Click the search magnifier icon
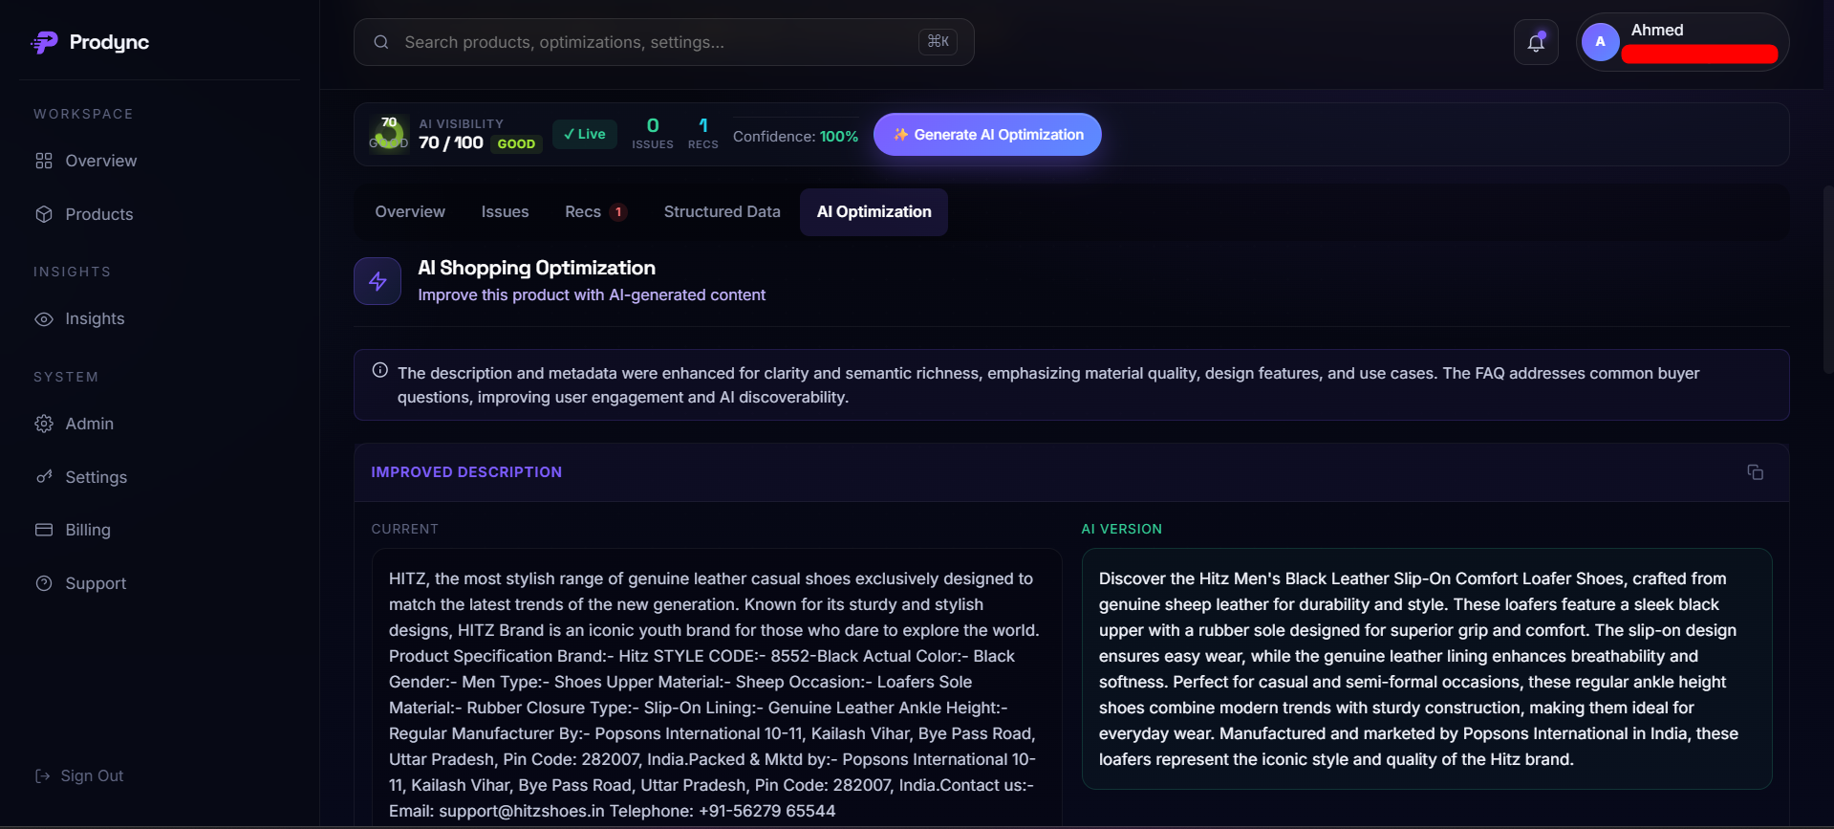The width and height of the screenshot is (1834, 829). [x=381, y=42]
